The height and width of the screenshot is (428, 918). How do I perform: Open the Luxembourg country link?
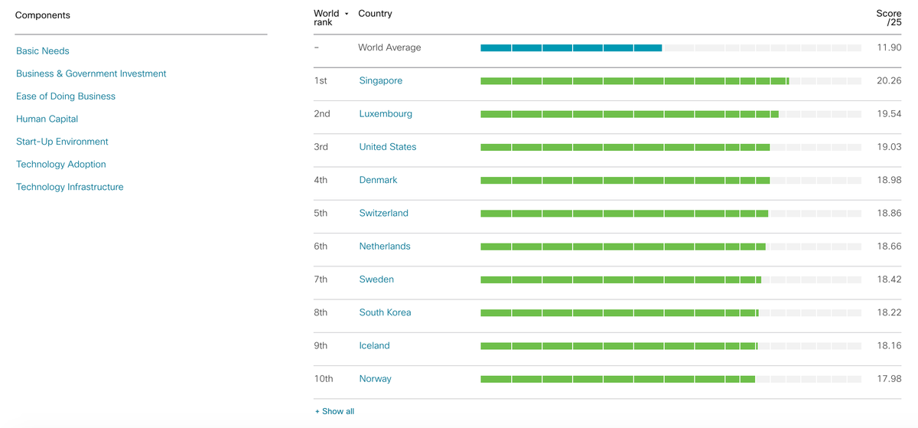(x=386, y=113)
